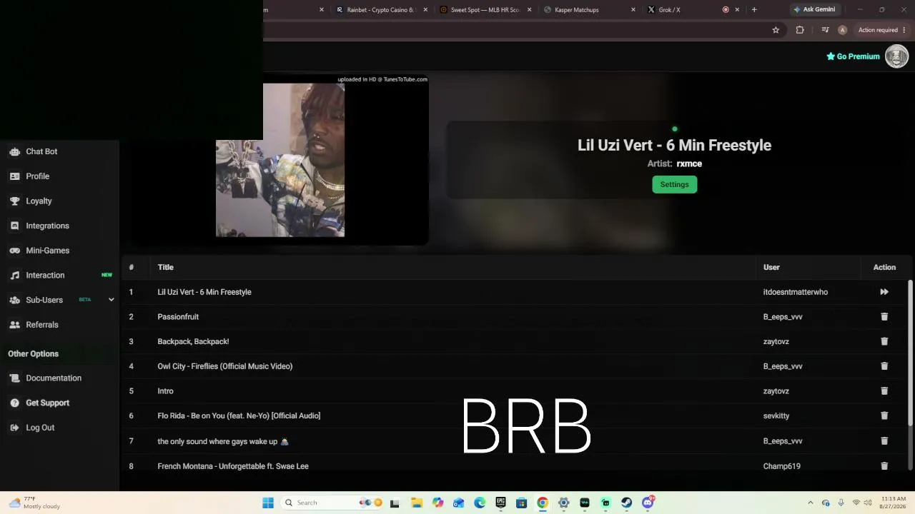Open the Chrome profile avatar
Viewport: 915px width, 514px height.
click(842, 30)
